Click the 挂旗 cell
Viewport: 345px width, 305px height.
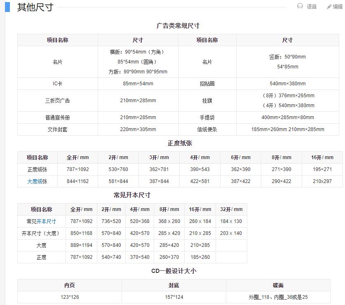tap(207, 101)
